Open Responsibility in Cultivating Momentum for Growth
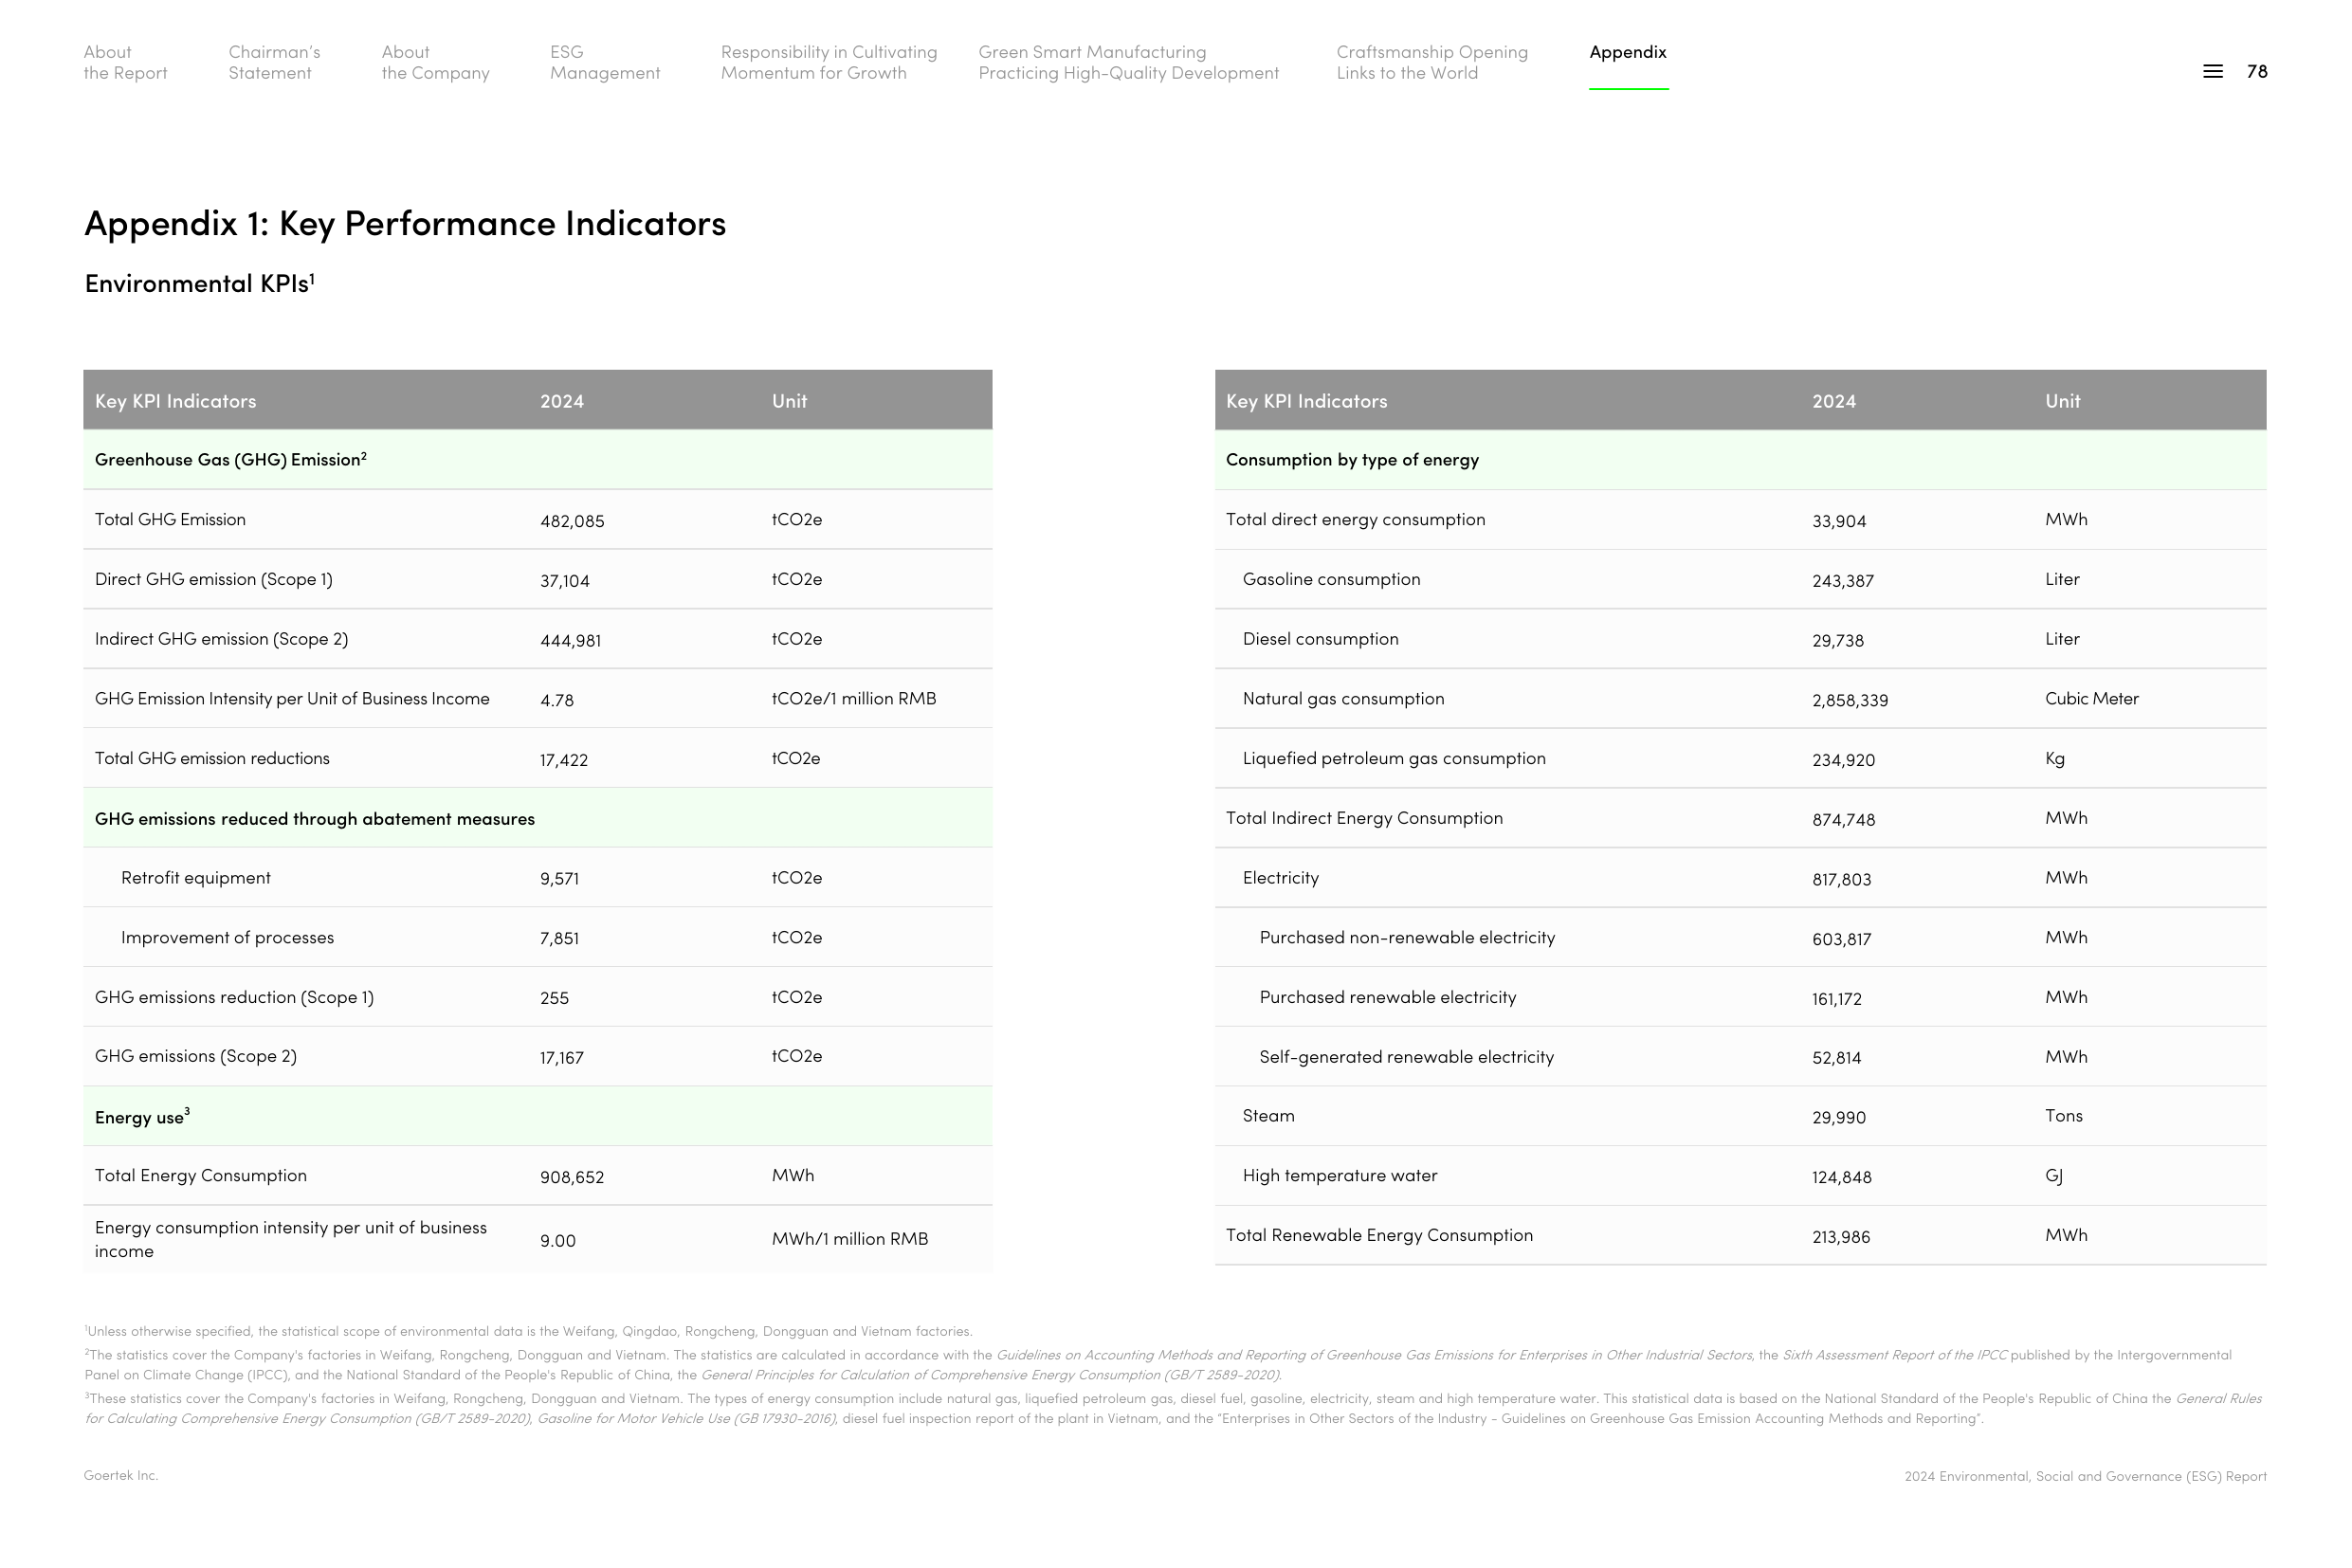The image size is (2352, 1568). [x=829, y=62]
